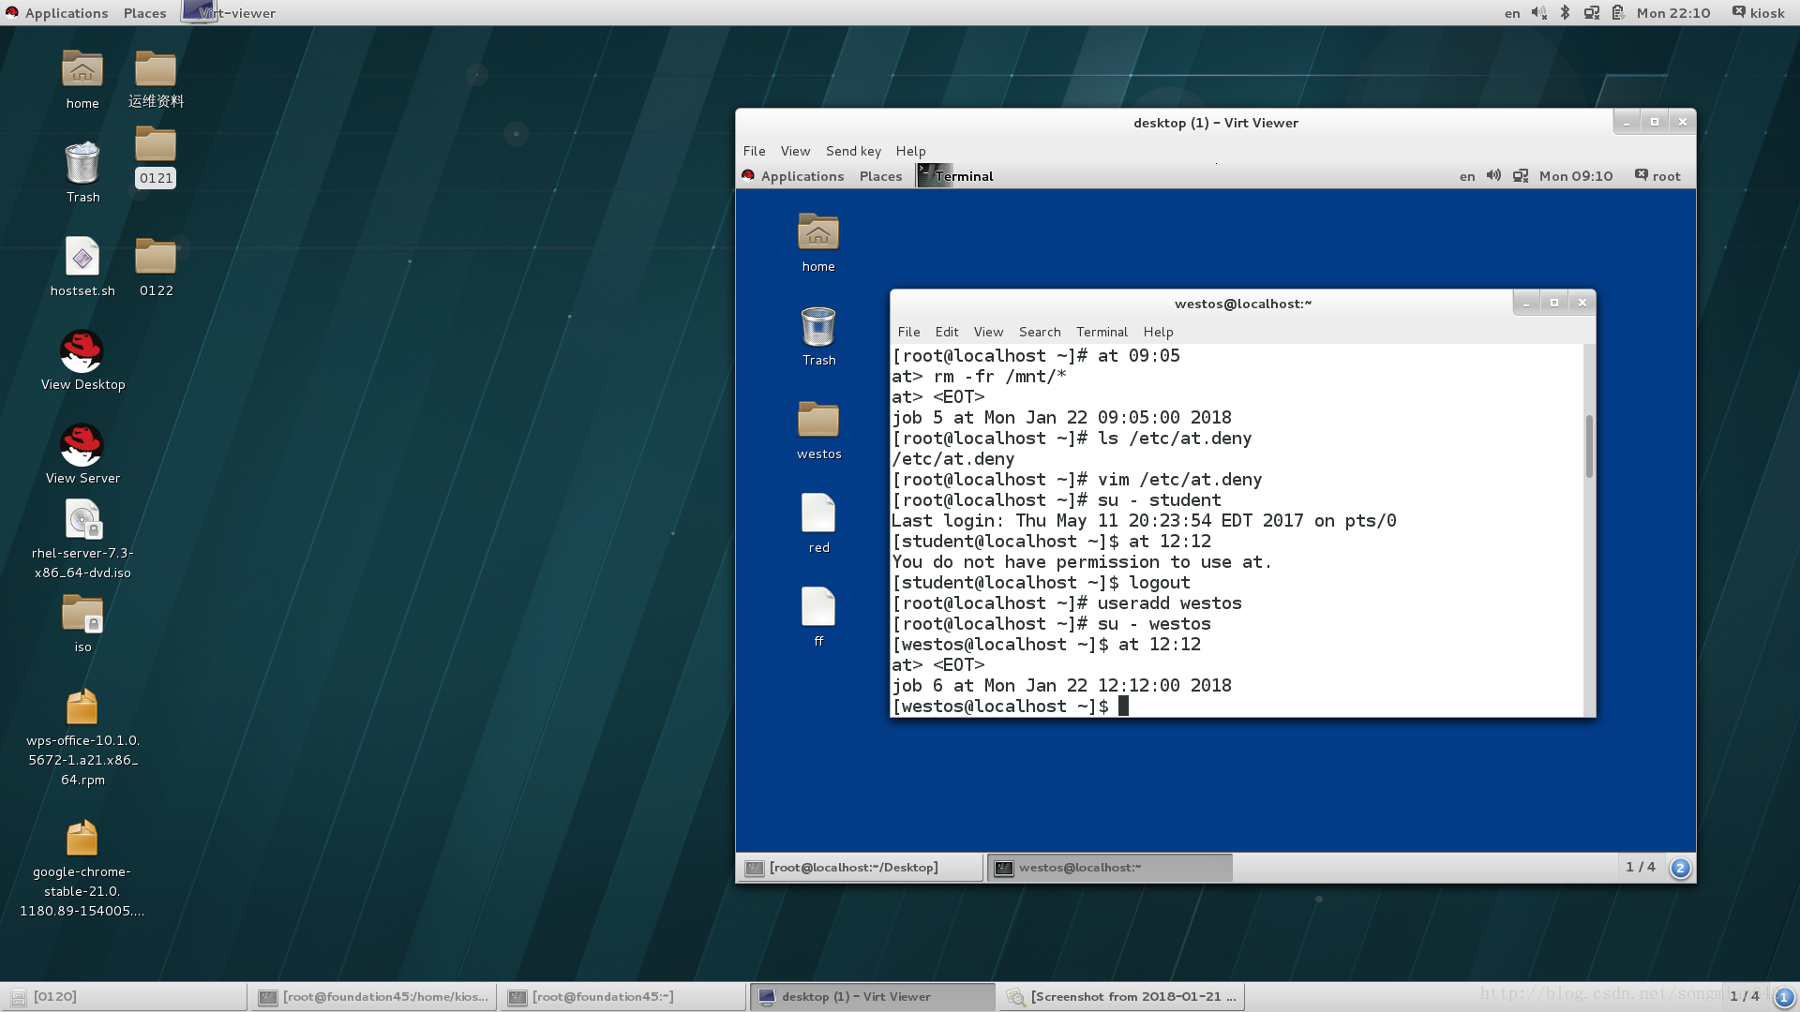Select the rhel-server-7.3 dvd iso file

coord(82,519)
